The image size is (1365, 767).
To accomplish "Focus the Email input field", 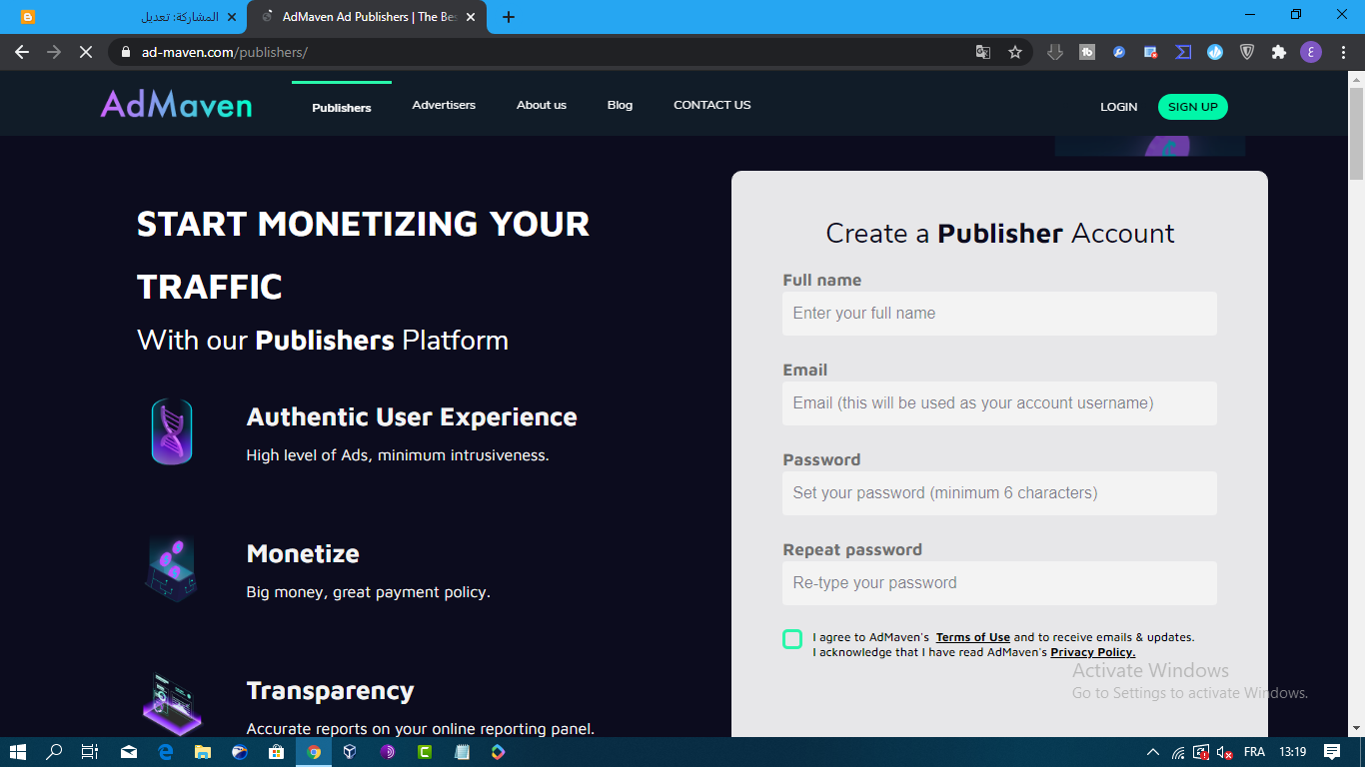I will point(999,403).
